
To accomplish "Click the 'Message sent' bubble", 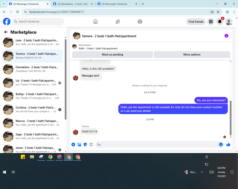I will pos(90,76).
